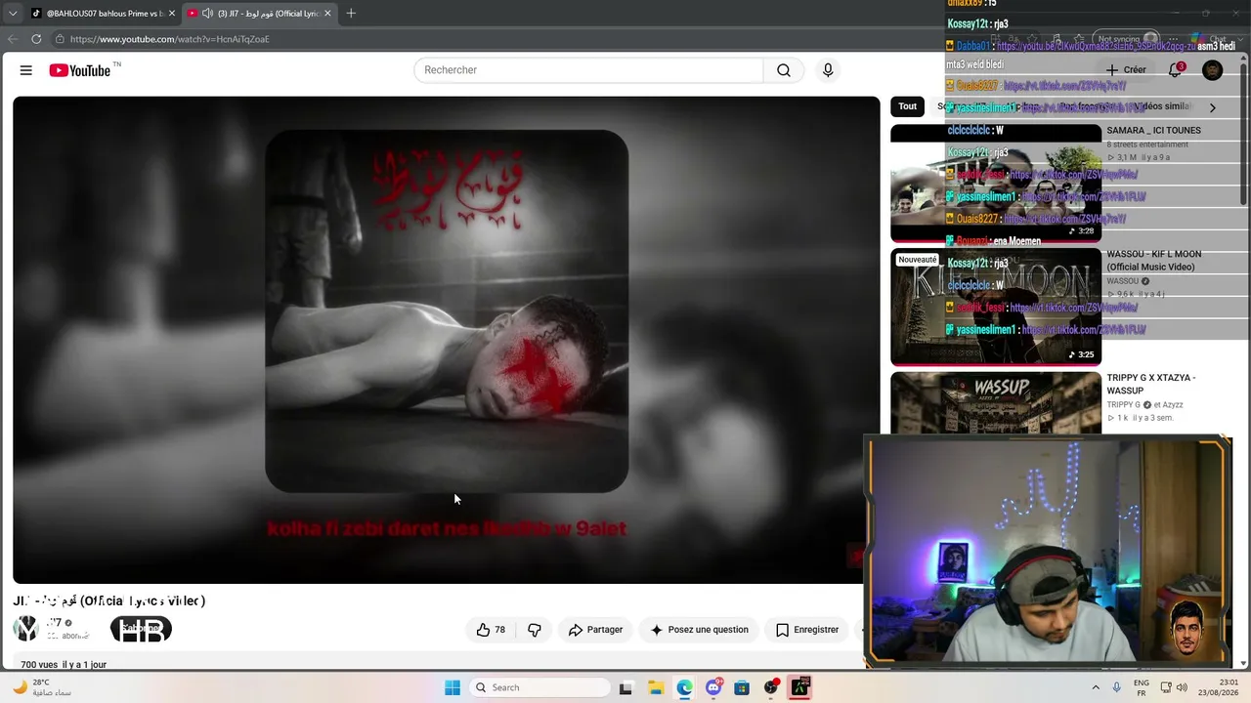Reload the page in the browser
The image size is (1251, 703).
[36, 39]
